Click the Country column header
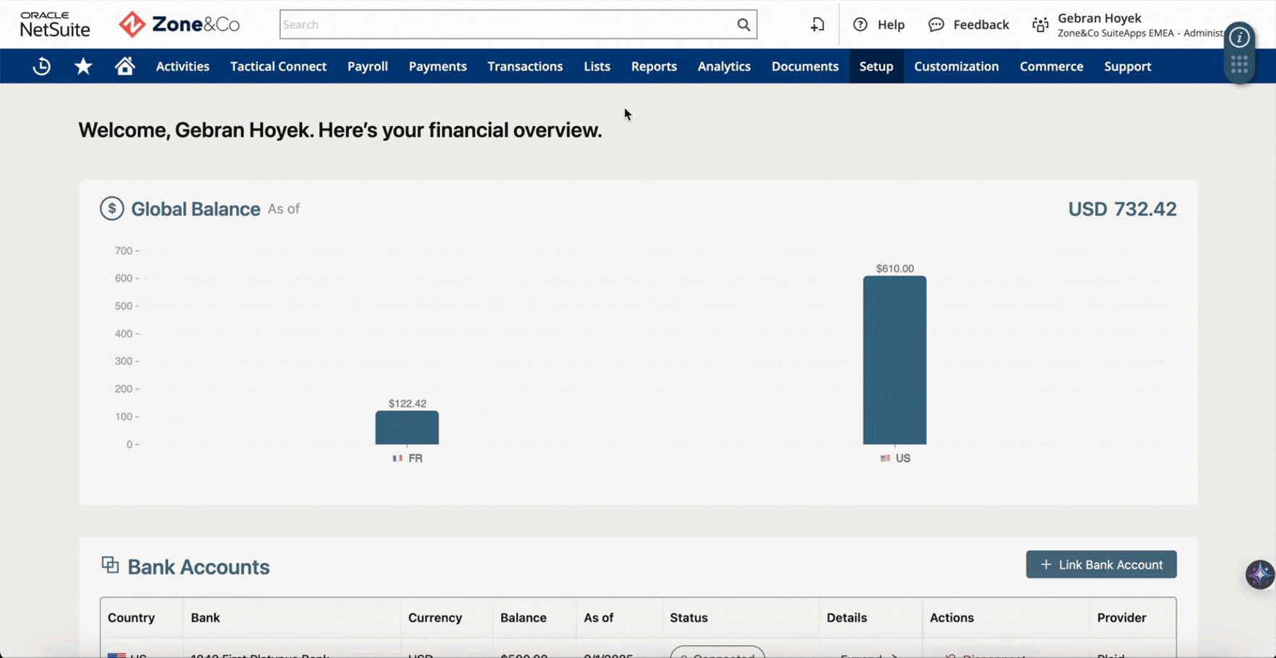 click(x=131, y=617)
